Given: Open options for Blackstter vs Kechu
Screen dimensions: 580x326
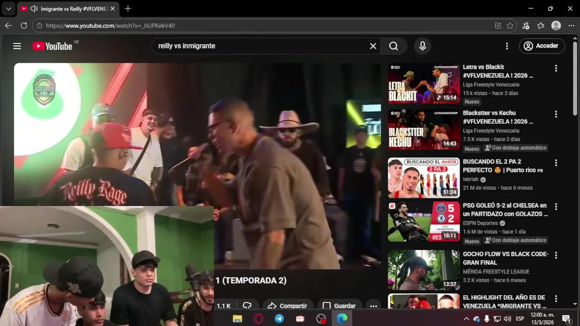Looking at the screenshot, I should point(556,115).
